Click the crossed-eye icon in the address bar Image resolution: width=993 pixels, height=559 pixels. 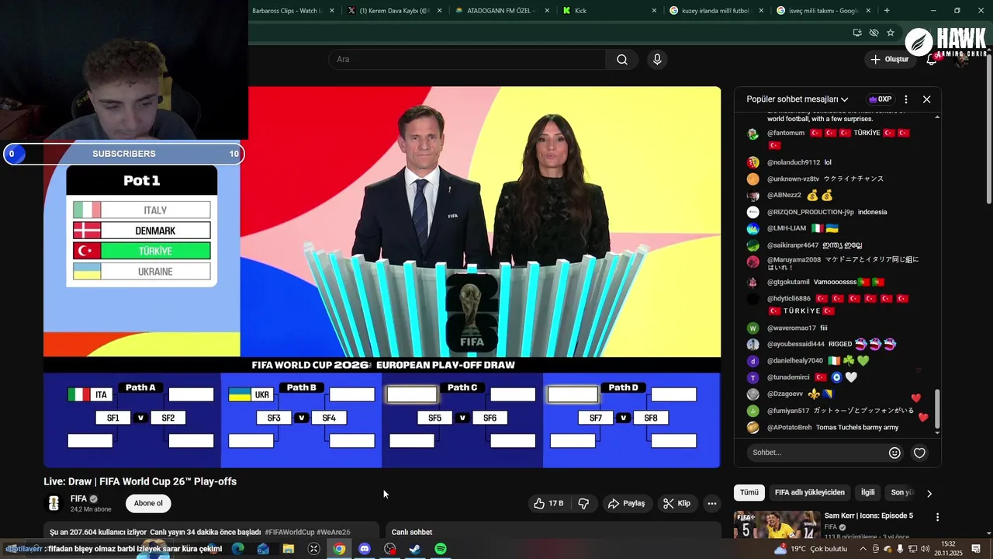pyautogui.click(x=874, y=33)
